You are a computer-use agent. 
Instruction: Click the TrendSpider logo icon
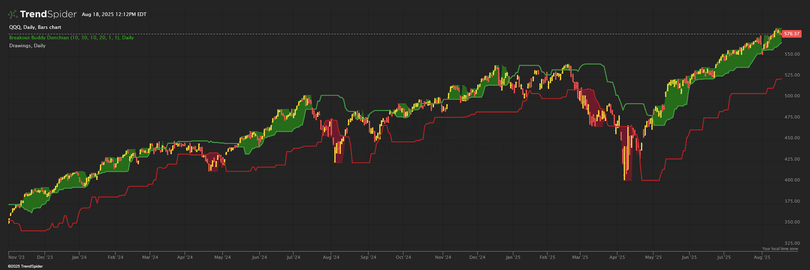coord(13,14)
